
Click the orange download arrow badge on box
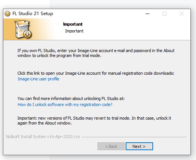coord(27,34)
